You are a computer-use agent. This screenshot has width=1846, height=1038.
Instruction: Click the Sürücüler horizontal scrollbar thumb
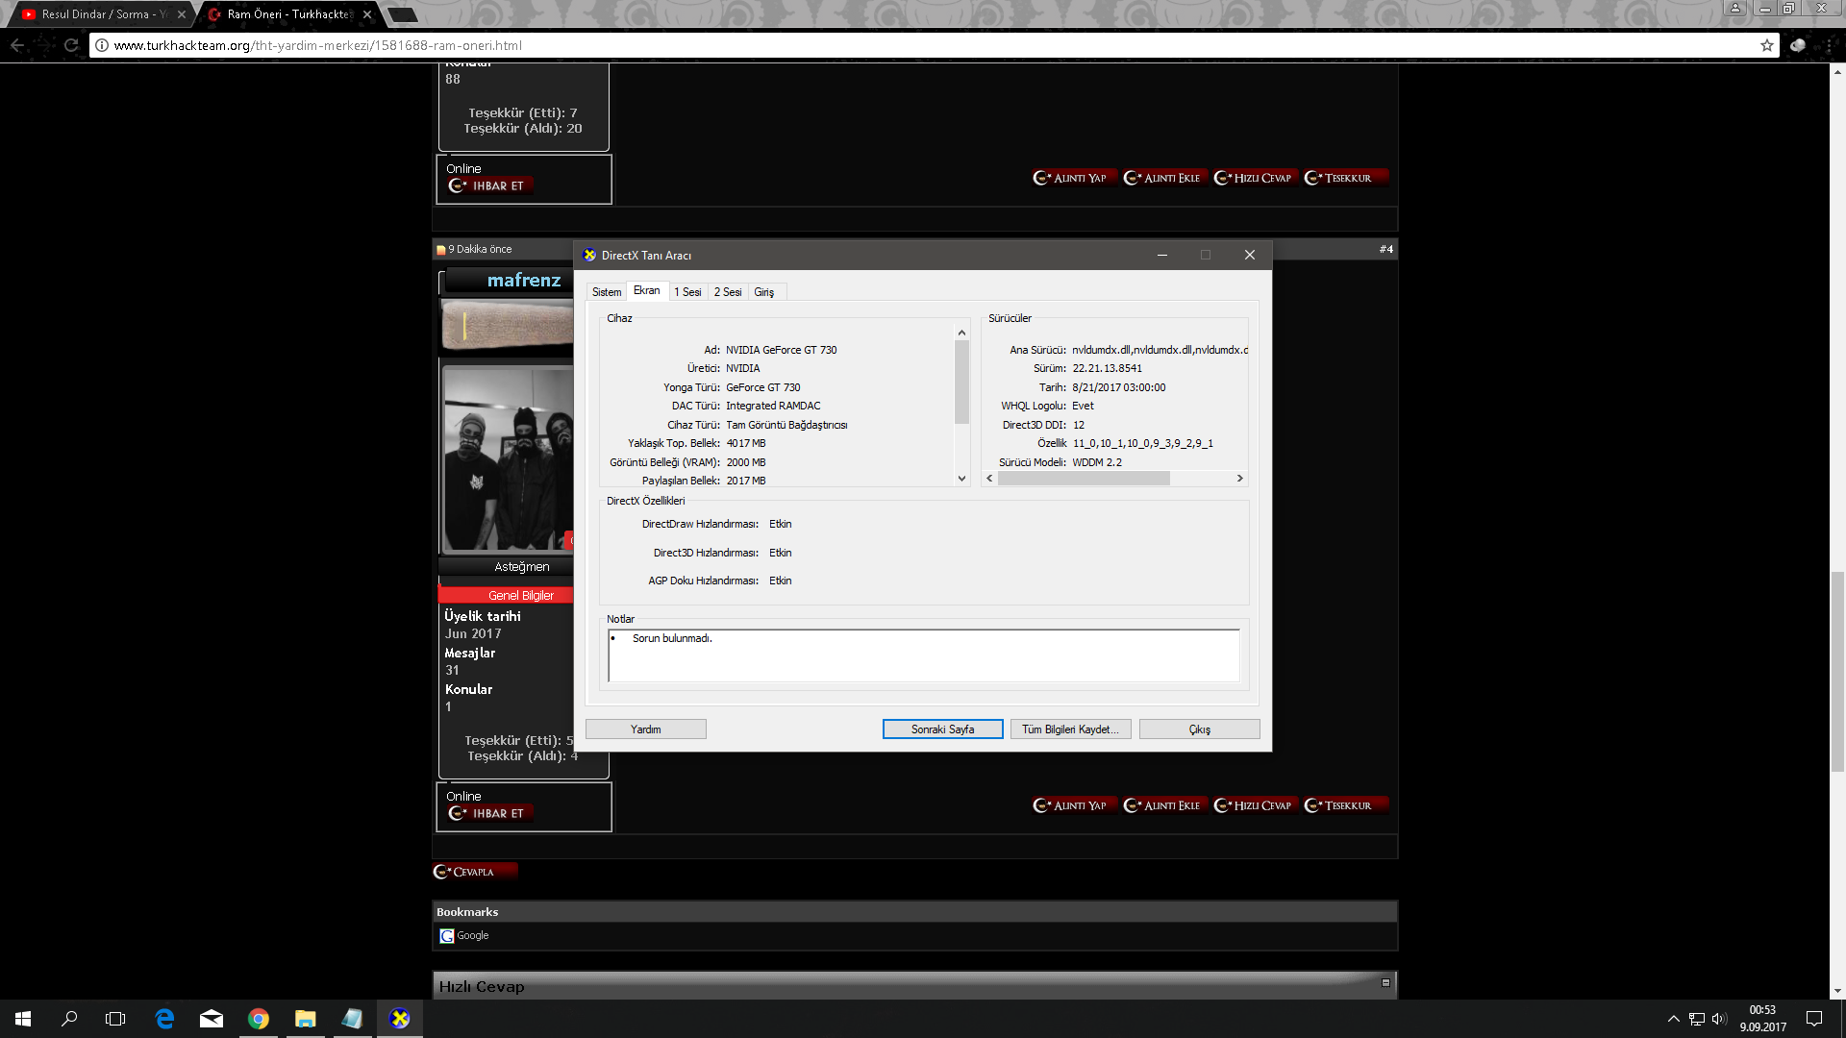(1084, 478)
